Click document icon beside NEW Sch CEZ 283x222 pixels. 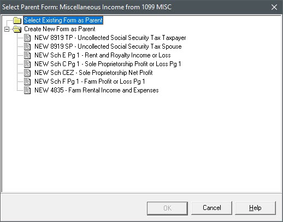click(x=27, y=73)
